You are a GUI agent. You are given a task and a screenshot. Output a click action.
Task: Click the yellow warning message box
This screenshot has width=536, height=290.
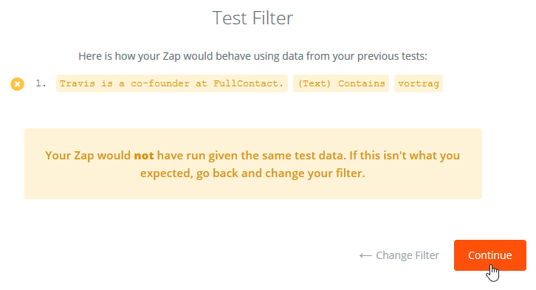253,164
